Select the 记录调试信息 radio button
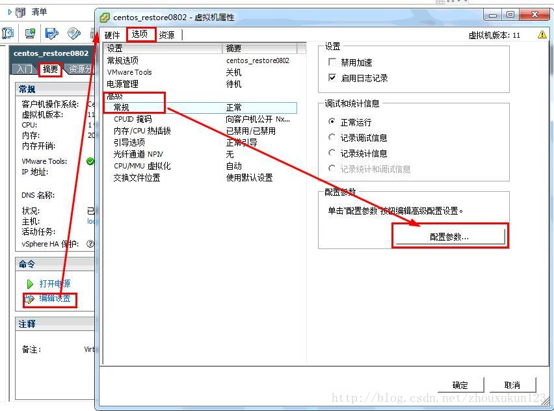Screen dimensions: 554x411 tap(332, 137)
